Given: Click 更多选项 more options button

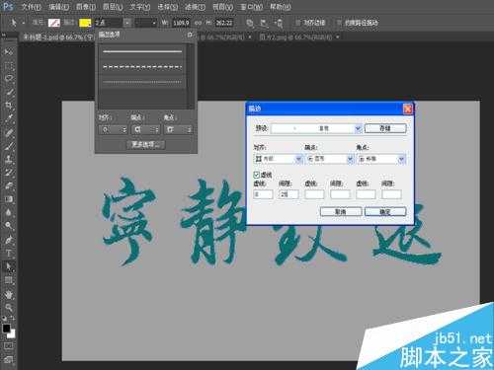Looking at the screenshot, I should click(x=146, y=144).
